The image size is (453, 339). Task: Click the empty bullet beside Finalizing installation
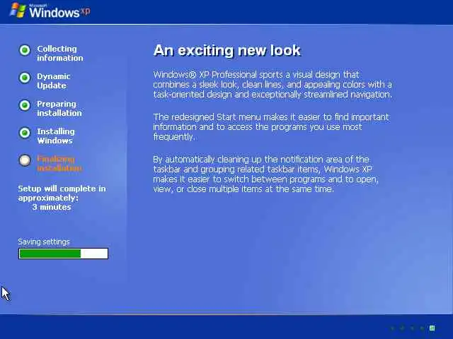click(x=25, y=160)
